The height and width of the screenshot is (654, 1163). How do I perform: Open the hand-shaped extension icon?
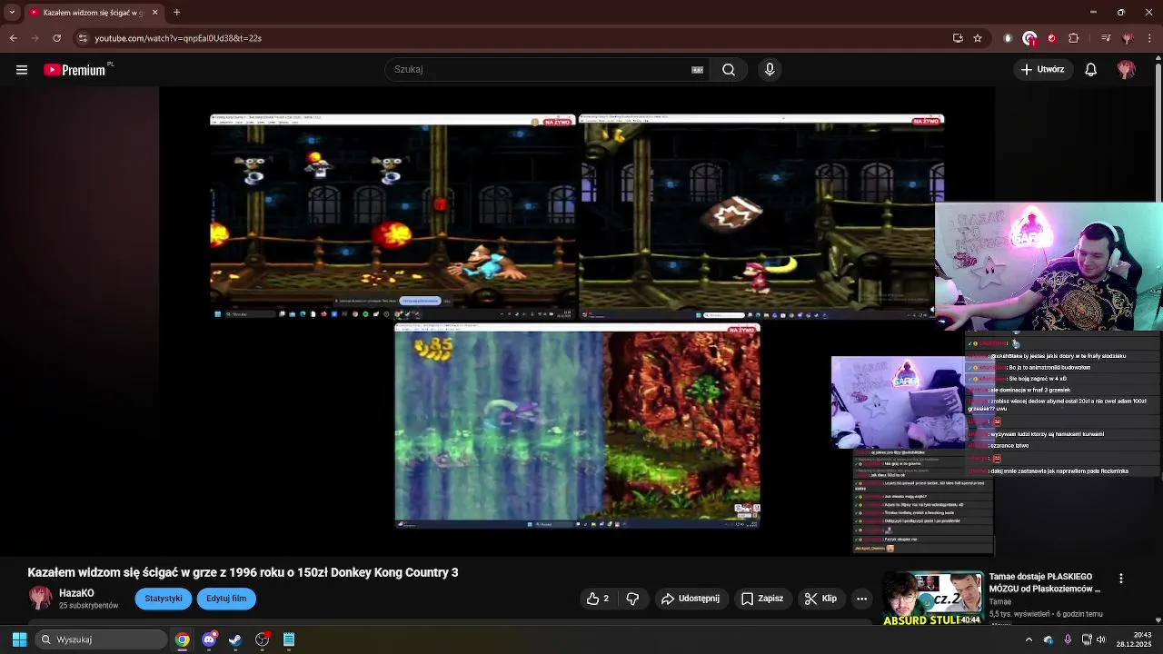click(x=1008, y=38)
